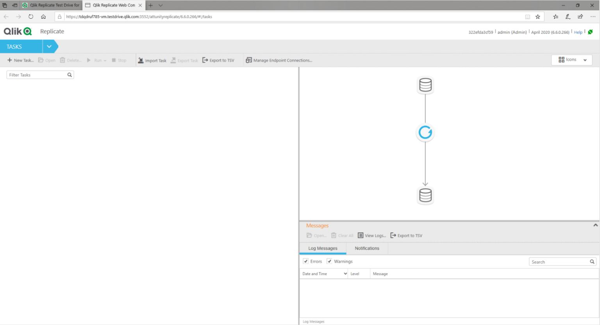This screenshot has width=600, height=325.
Task: Click the Filter Tasks input field
Action: click(37, 75)
